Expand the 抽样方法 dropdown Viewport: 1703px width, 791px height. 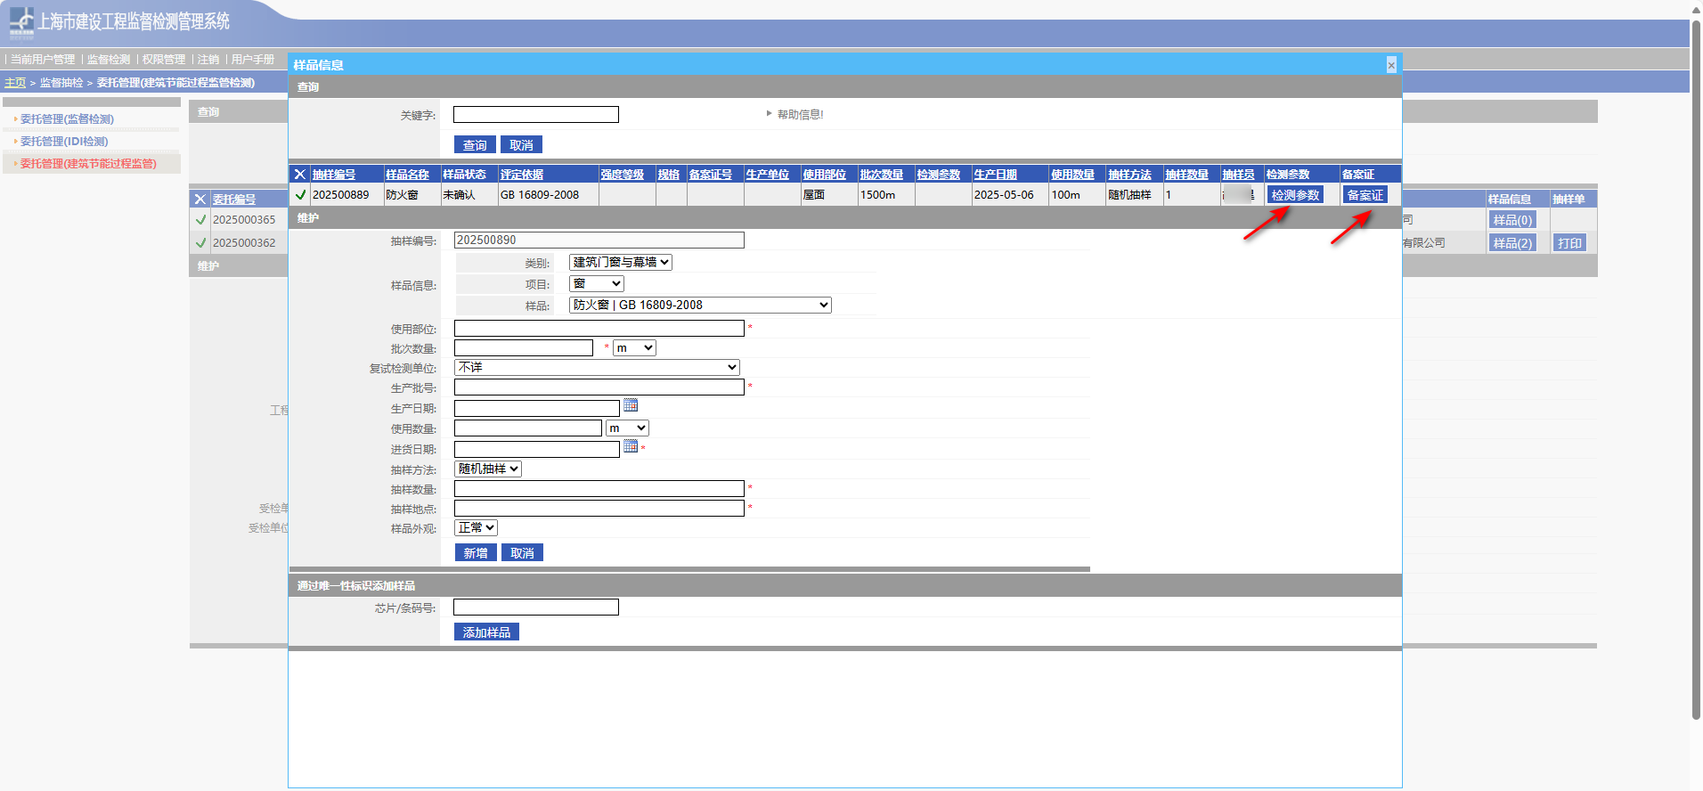point(488,469)
